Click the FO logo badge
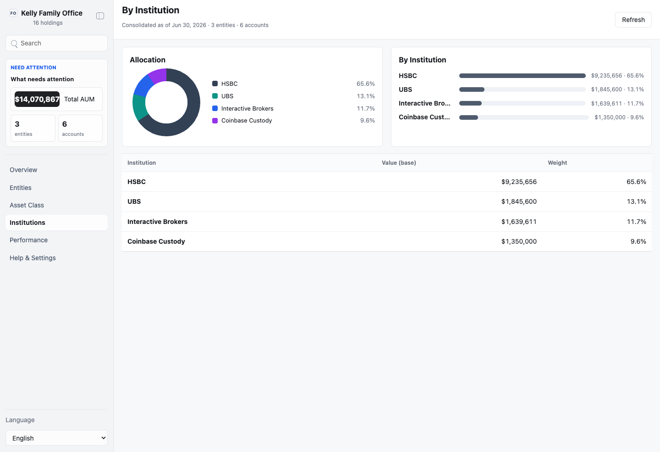 point(13,13)
